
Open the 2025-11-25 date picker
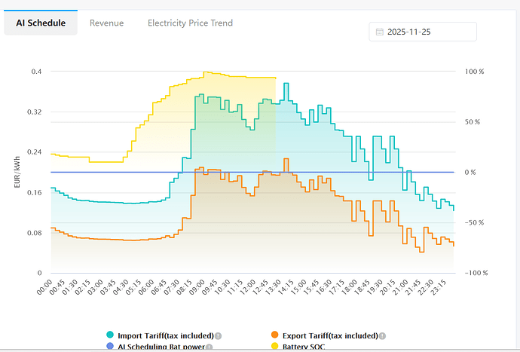pyautogui.click(x=424, y=32)
